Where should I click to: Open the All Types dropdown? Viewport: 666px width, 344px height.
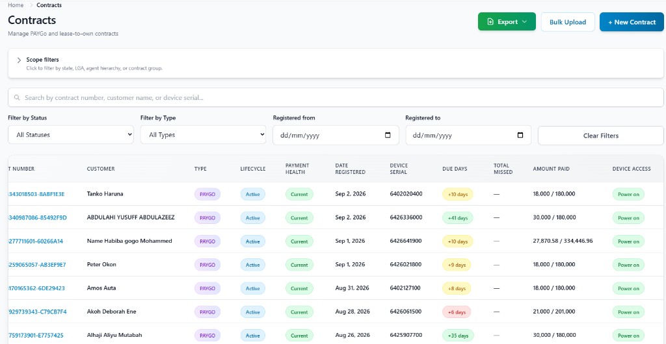(203, 135)
